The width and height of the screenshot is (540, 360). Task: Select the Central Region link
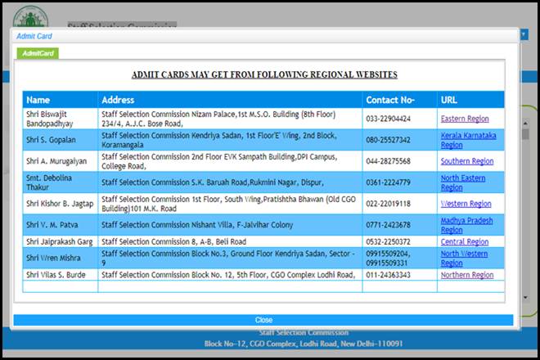[464, 241]
